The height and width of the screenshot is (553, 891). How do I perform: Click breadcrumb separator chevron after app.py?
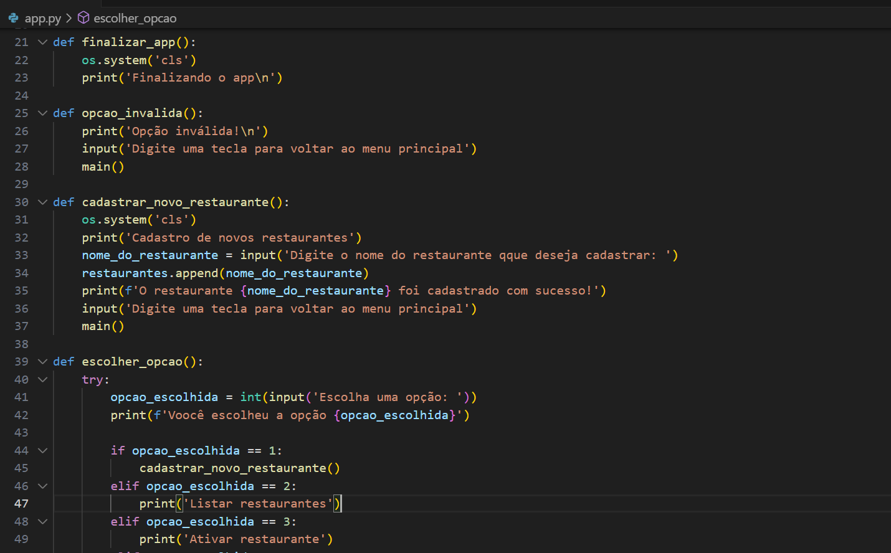pyautogui.click(x=69, y=18)
